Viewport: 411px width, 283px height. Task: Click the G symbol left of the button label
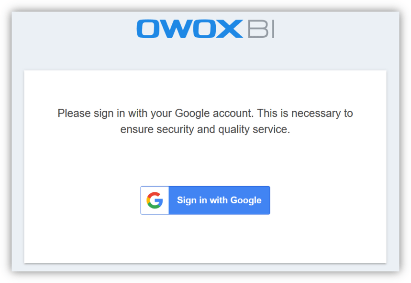[x=154, y=200]
